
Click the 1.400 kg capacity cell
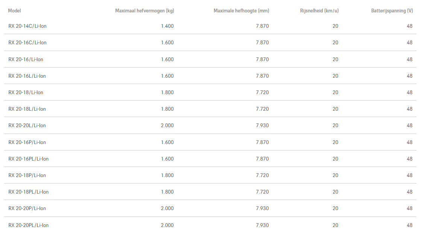pyautogui.click(x=167, y=26)
